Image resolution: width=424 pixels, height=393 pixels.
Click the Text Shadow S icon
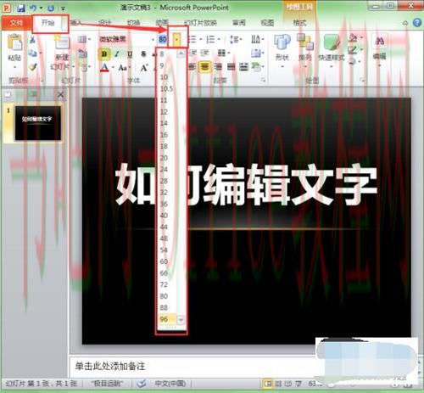[143, 53]
